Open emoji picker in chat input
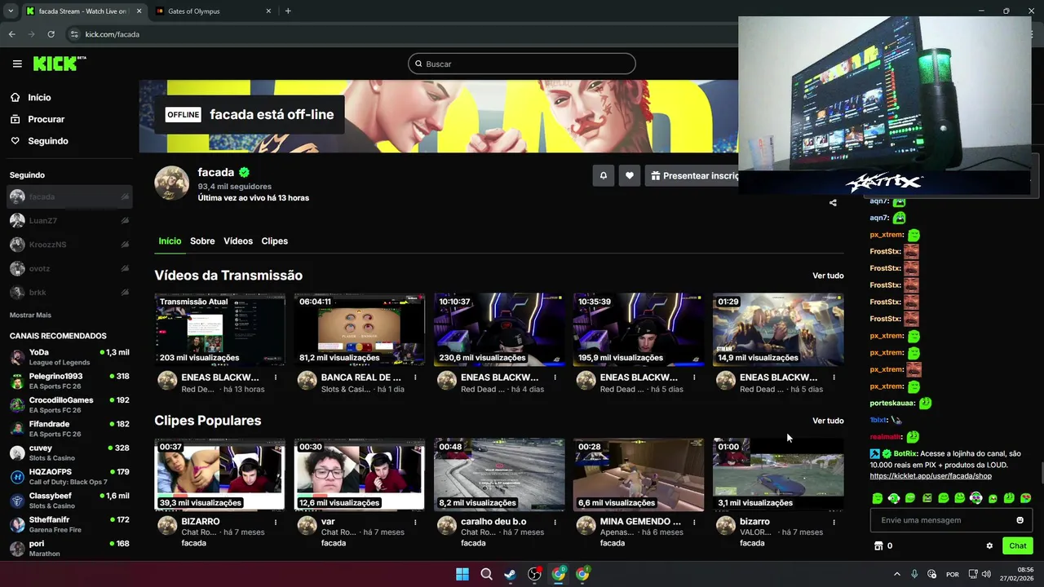This screenshot has width=1044, height=587. point(1020,520)
